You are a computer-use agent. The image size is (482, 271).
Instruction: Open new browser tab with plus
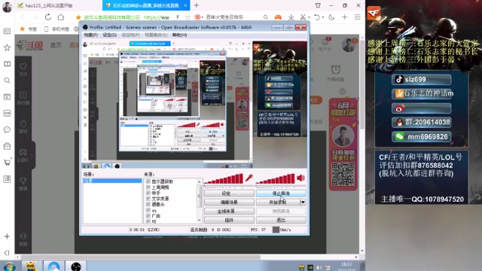[x=196, y=5]
